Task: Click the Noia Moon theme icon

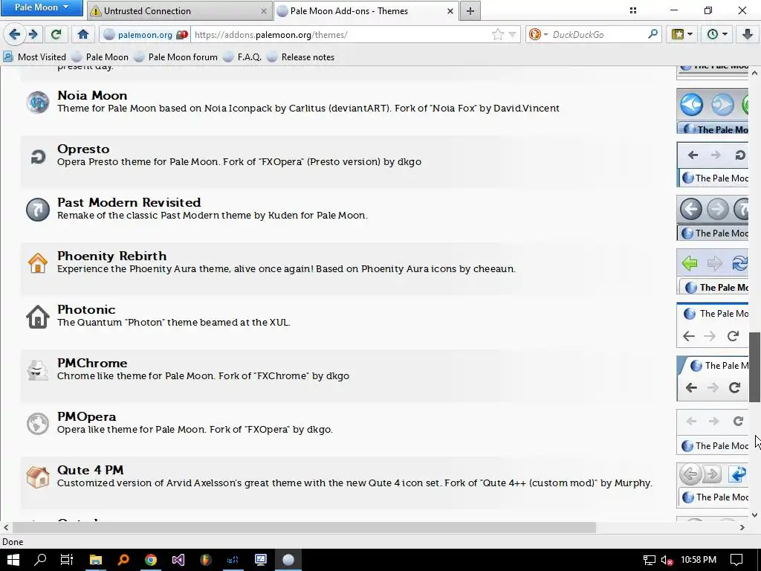Action: pyautogui.click(x=37, y=102)
